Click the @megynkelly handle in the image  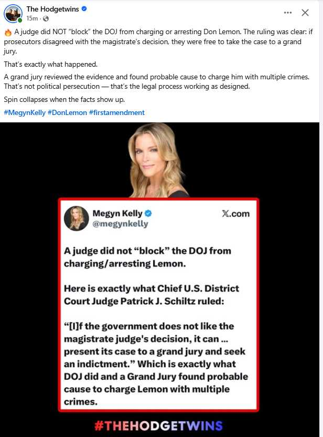(x=120, y=224)
